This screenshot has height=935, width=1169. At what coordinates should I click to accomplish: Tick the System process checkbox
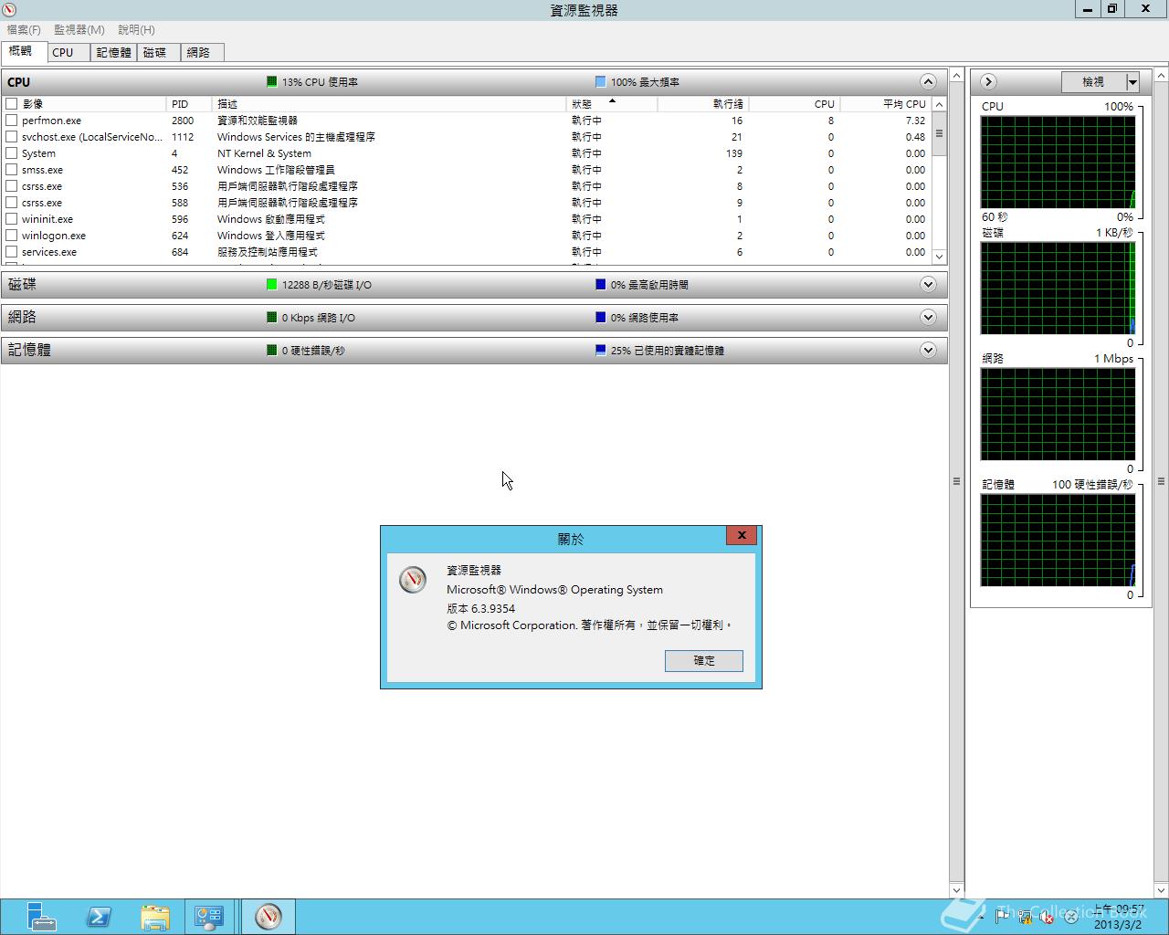click(12, 153)
